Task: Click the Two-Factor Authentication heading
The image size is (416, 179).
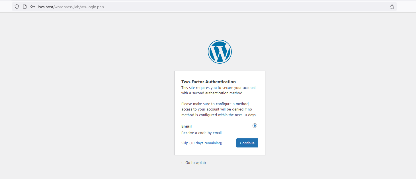Action: tap(208, 82)
